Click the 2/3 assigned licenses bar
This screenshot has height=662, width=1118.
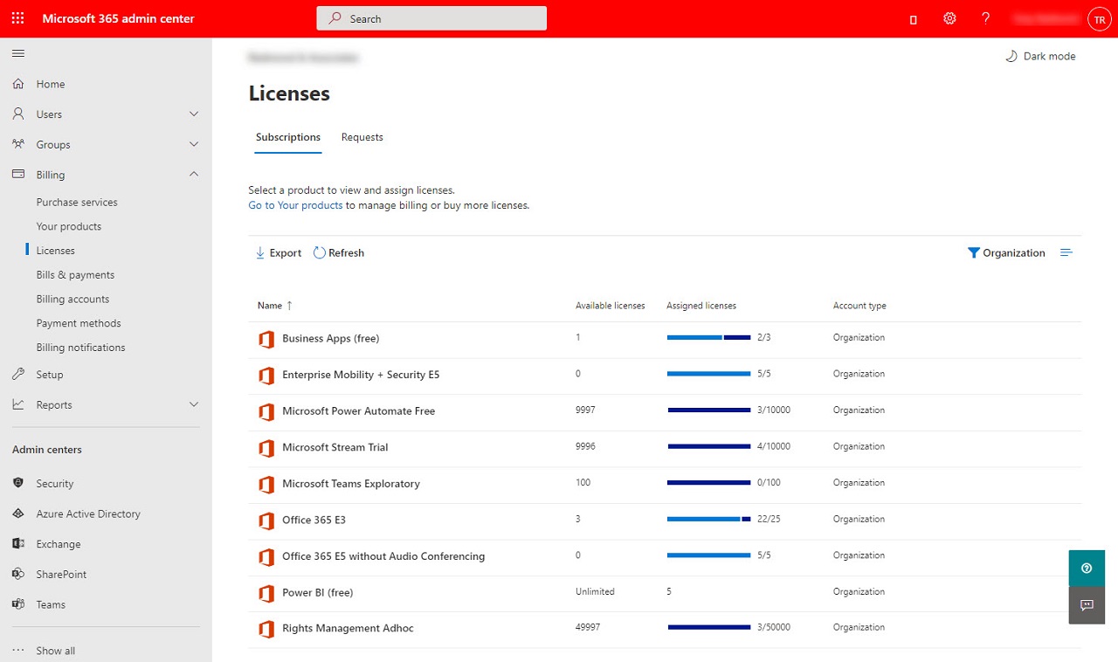coord(708,337)
